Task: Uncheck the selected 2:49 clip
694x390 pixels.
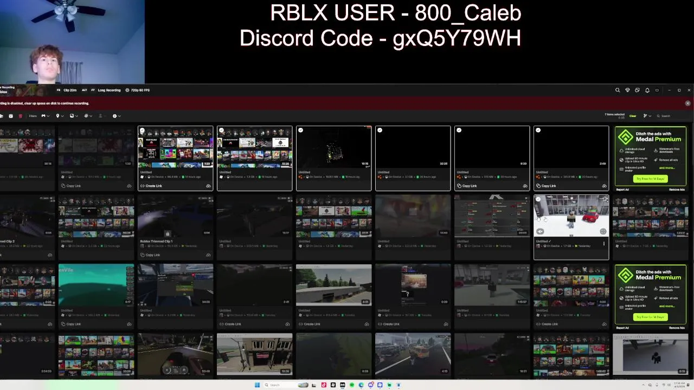Action: tap(538, 131)
